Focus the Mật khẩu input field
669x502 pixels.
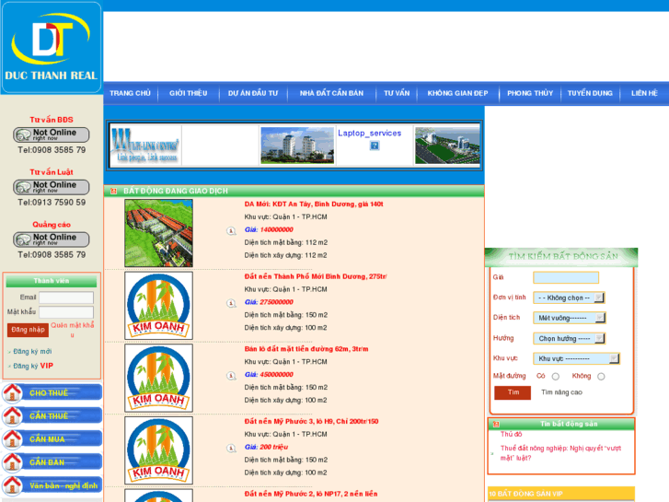(66, 312)
